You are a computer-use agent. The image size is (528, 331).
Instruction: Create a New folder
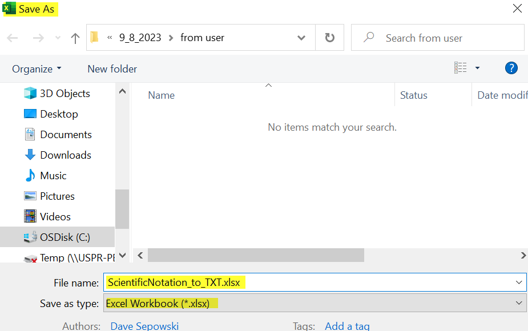point(112,68)
